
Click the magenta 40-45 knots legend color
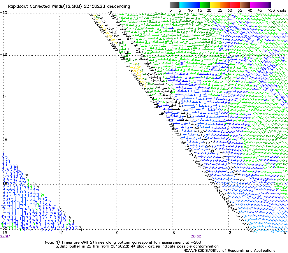[x=255, y=5]
